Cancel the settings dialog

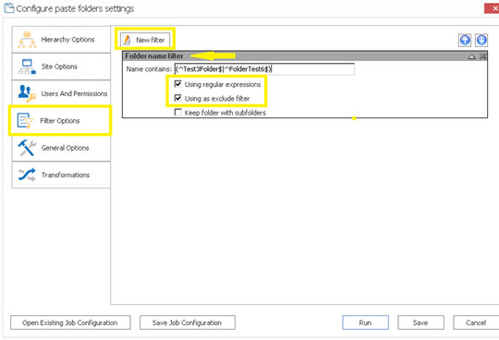(x=476, y=322)
